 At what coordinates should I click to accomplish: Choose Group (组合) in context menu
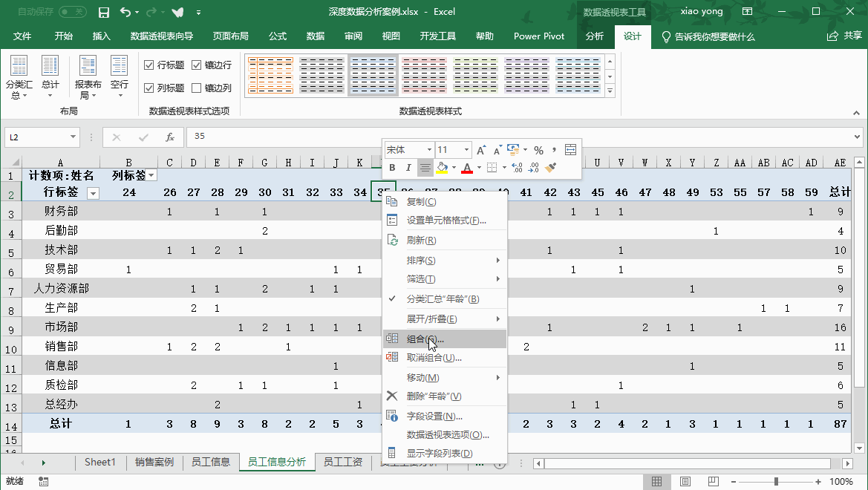[445, 339]
